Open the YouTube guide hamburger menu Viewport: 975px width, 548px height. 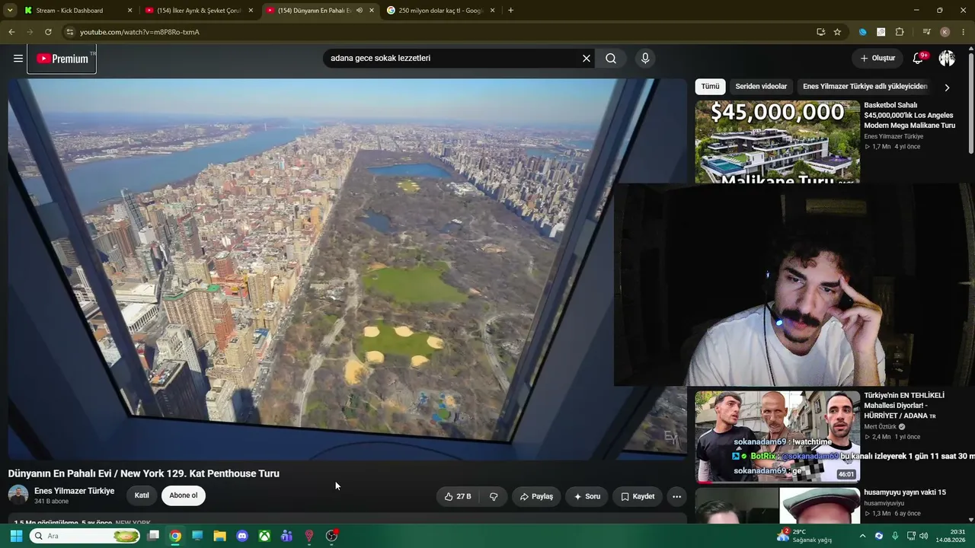pyautogui.click(x=18, y=59)
